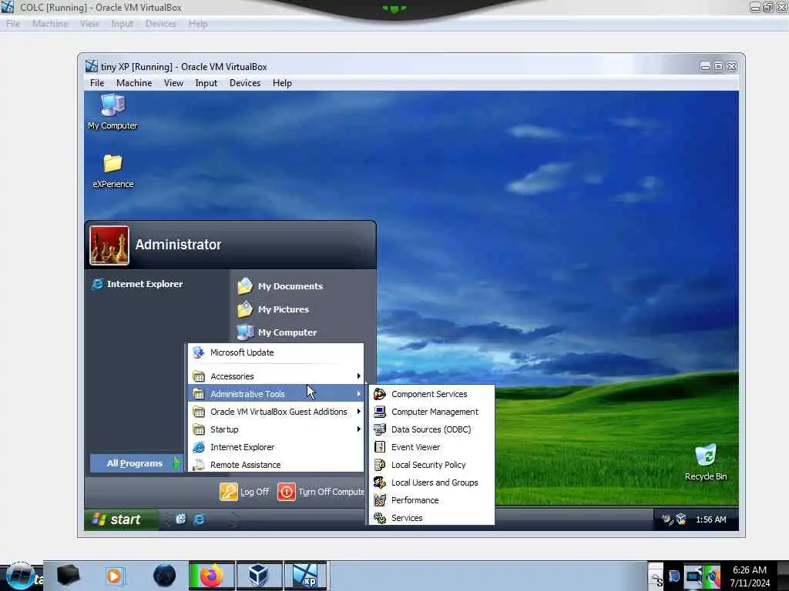Click the All Programs button
789x591 pixels.
coord(136,463)
